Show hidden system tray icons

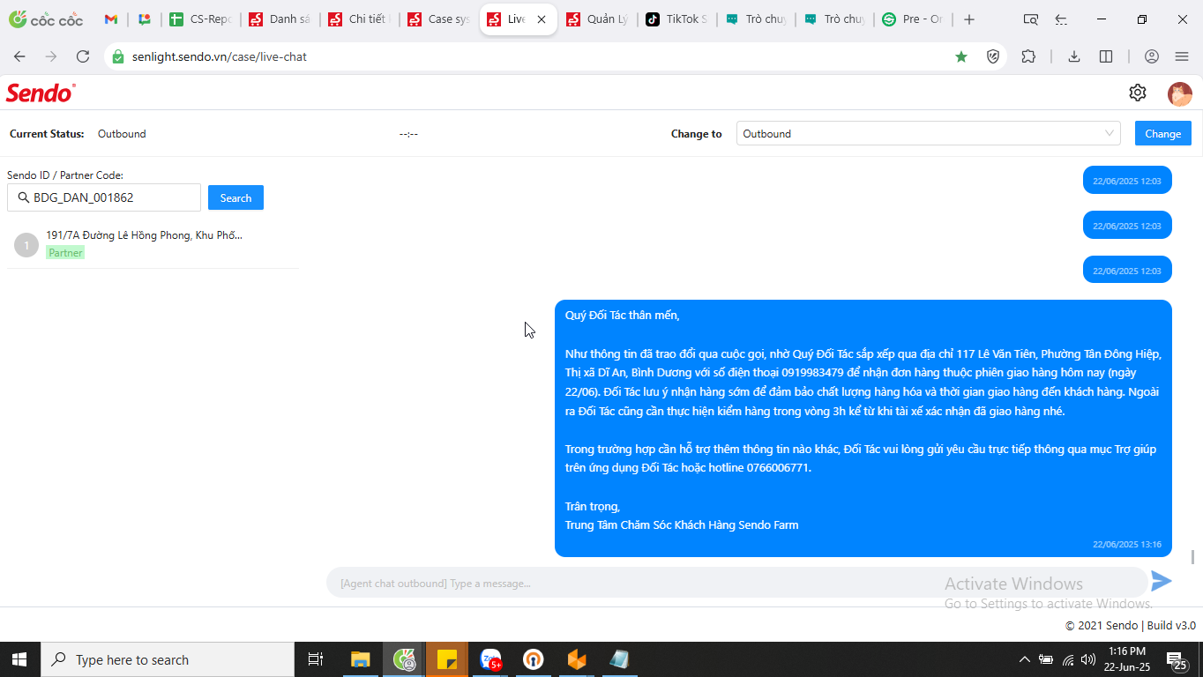1024,659
